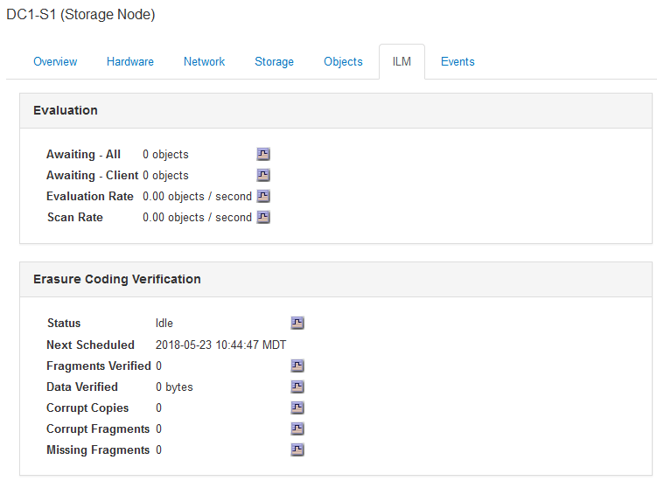Open chart icon beside Status Idle
The height and width of the screenshot is (481, 657).
[297, 324]
